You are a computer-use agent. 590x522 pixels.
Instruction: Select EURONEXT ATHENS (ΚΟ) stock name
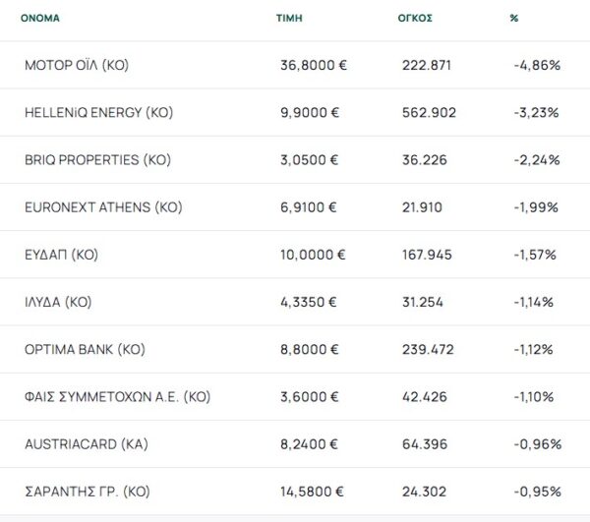103,207
